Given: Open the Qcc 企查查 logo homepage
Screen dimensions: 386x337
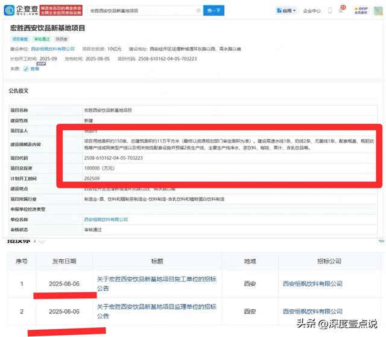Looking at the screenshot, I should click(x=21, y=10).
